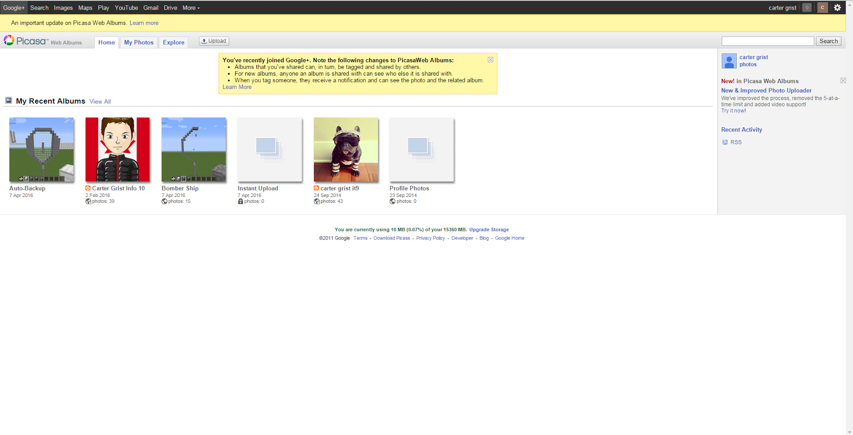
Task: Click Download Picasa footer link
Action: [x=392, y=238]
